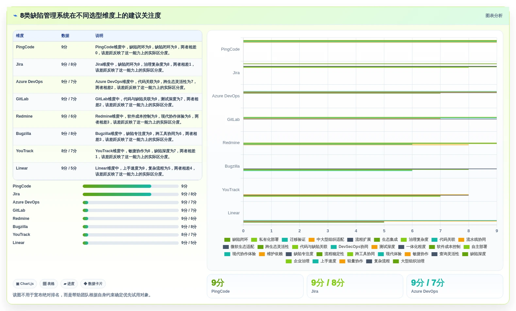This screenshot has height=311, width=516.
Task: Click the 说明 column header
Action: (99, 36)
